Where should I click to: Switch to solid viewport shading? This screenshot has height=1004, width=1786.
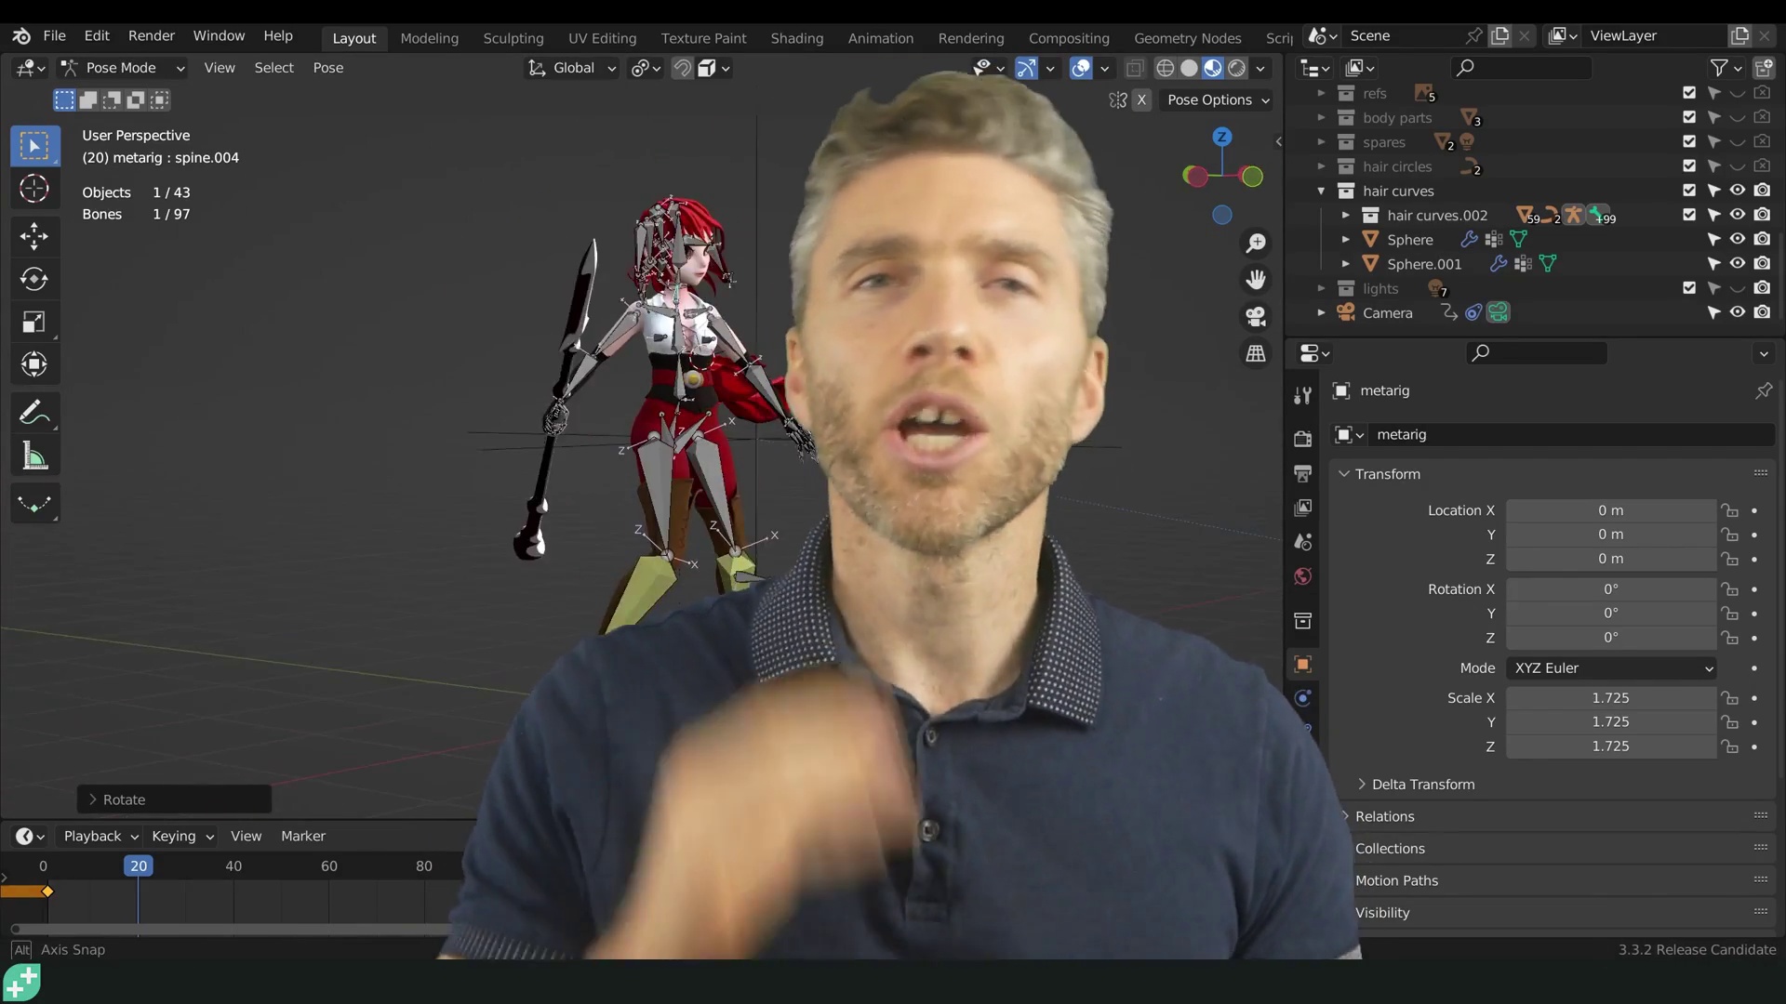(x=1189, y=68)
